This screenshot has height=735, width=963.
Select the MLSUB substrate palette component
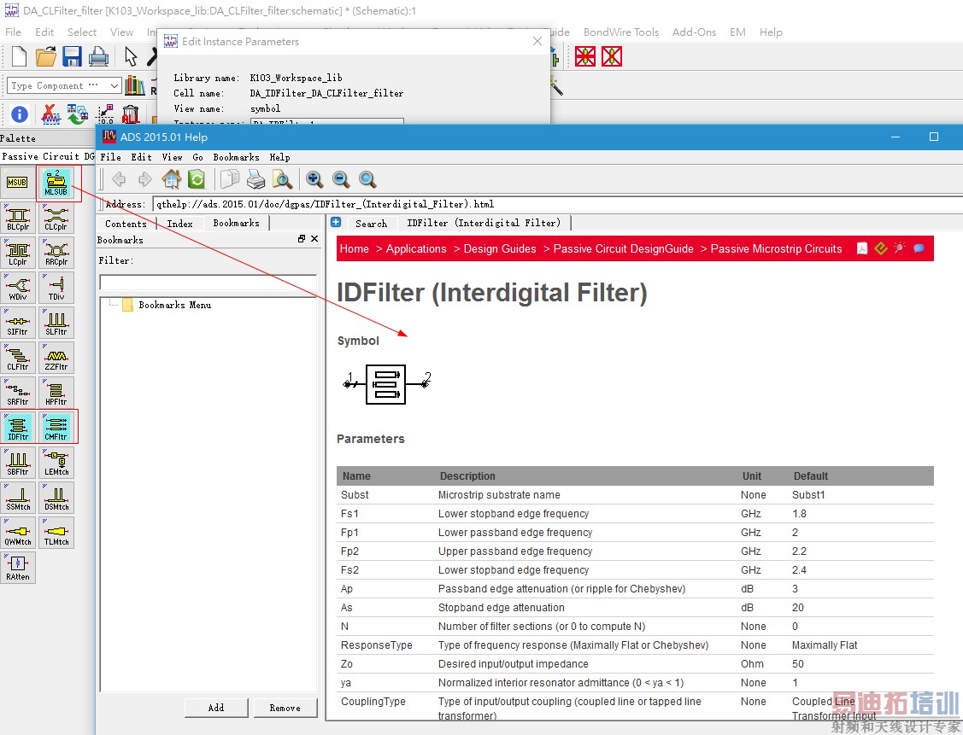(56, 184)
